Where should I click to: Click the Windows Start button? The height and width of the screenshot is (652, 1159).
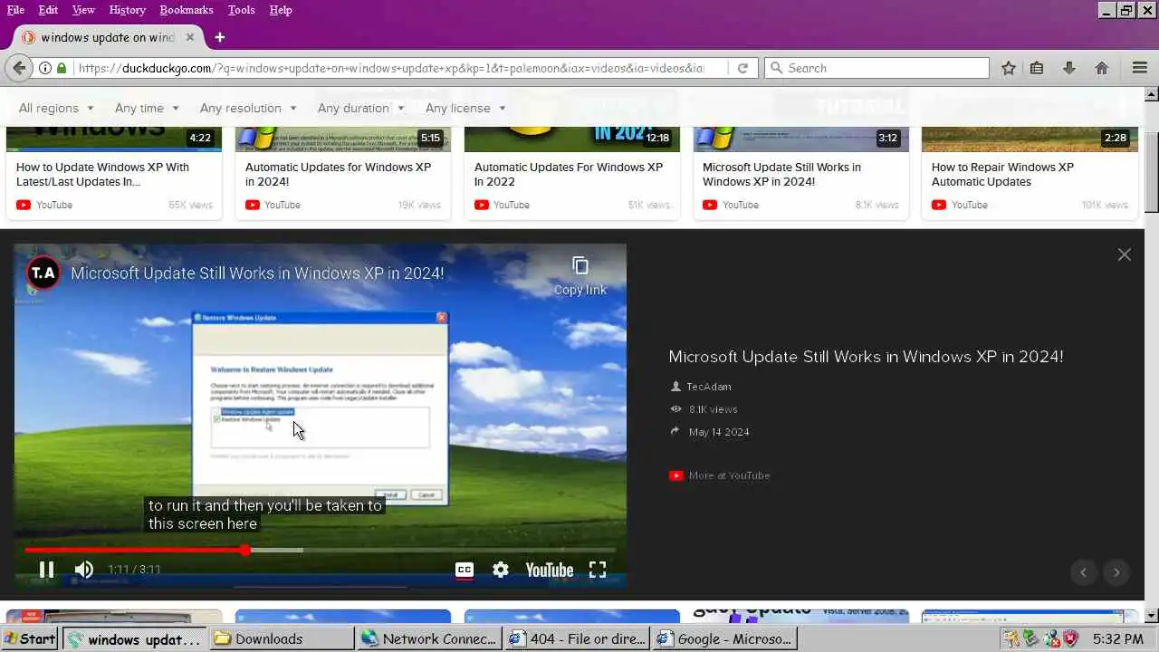click(x=30, y=638)
